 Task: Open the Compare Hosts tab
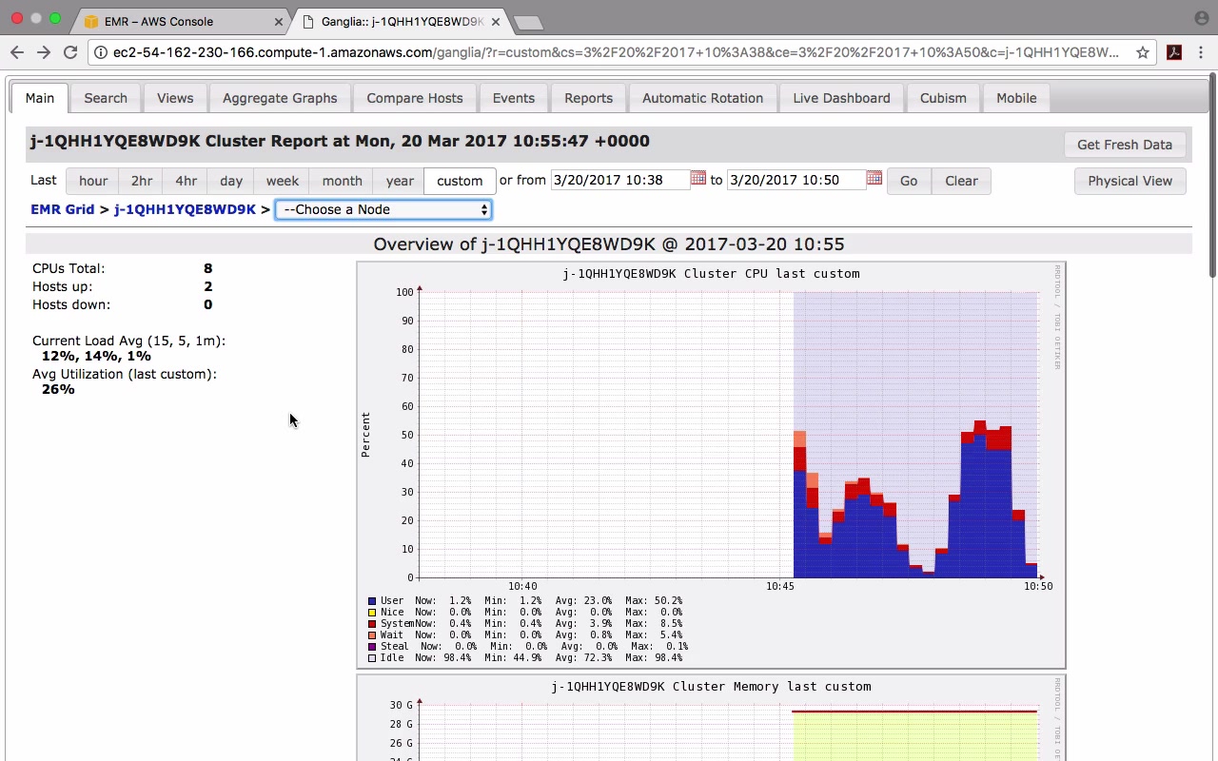coord(415,98)
